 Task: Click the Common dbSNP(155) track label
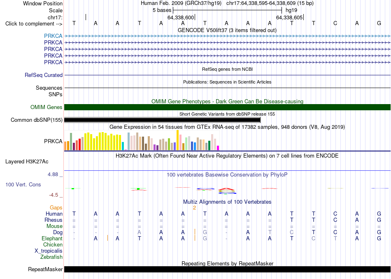(36, 120)
